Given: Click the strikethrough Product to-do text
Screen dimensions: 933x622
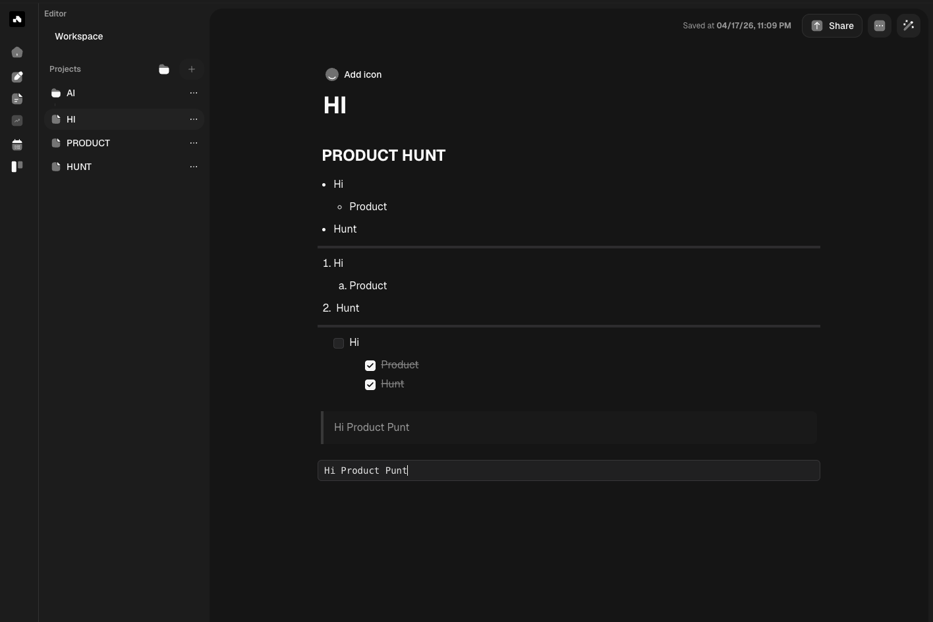Looking at the screenshot, I should [x=400, y=364].
